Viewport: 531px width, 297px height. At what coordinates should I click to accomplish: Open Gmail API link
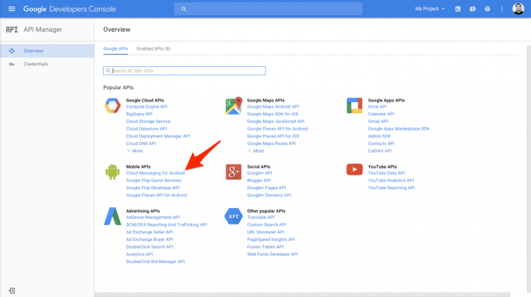(378, 122)
